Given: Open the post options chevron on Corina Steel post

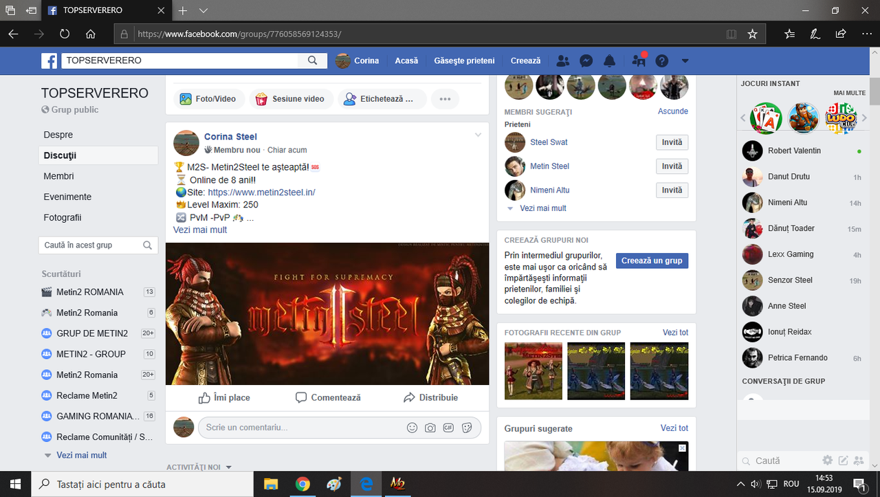Looking at the screenshot, I should 478,135.
